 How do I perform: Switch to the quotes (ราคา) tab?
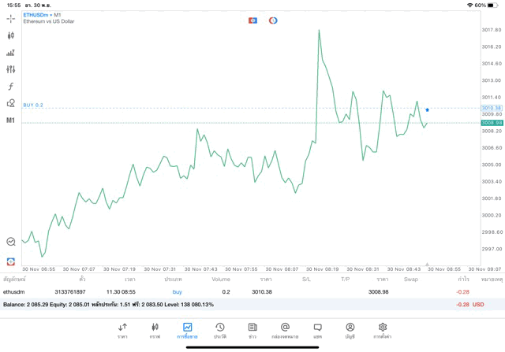pos(123,330)
